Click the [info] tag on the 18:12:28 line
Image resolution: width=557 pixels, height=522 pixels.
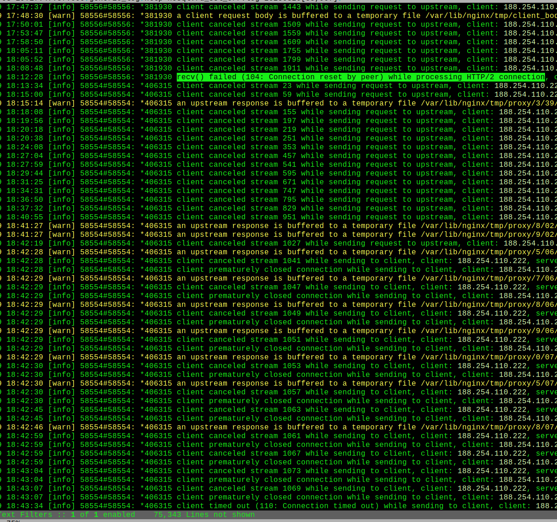click(61, 77)
